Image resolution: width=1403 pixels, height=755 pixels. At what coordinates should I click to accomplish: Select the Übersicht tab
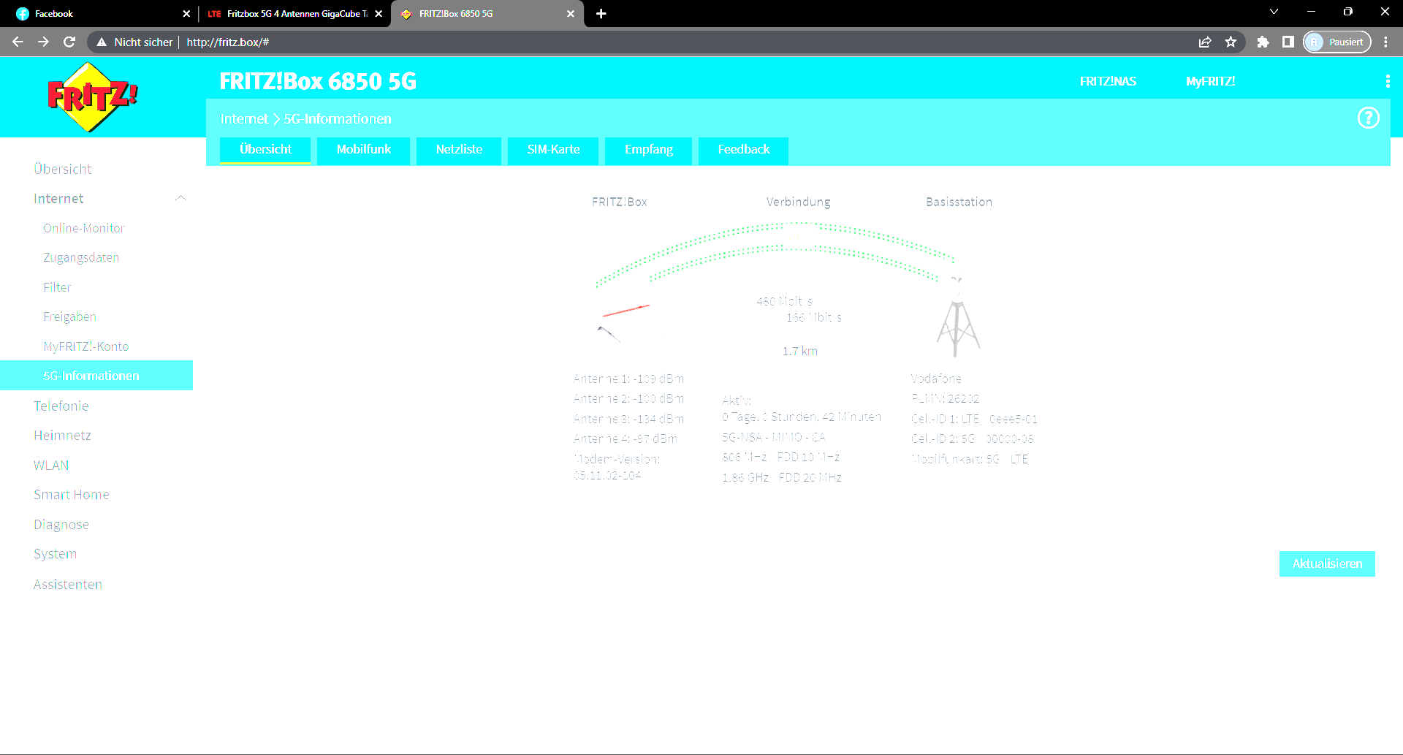pos(265,150)
